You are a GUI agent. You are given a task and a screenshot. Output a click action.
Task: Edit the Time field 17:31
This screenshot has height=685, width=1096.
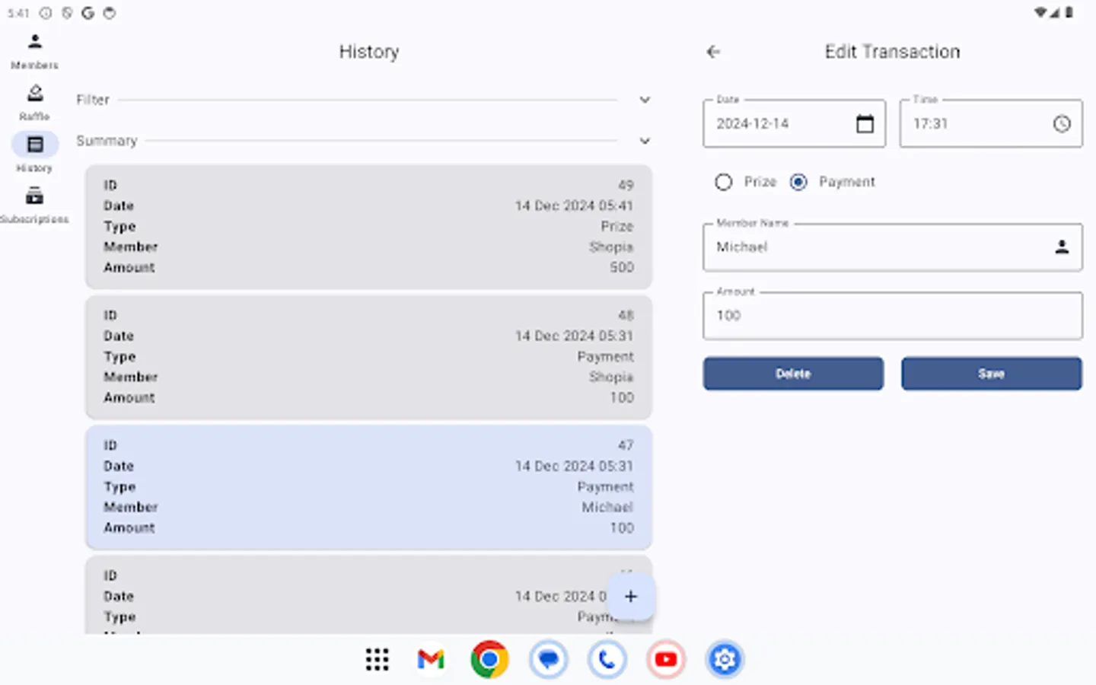point(991,123)
